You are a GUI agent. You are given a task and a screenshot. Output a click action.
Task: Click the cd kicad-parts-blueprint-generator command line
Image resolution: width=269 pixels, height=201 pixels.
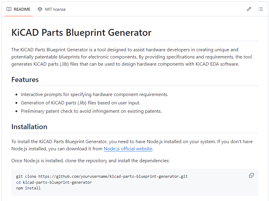54,182
